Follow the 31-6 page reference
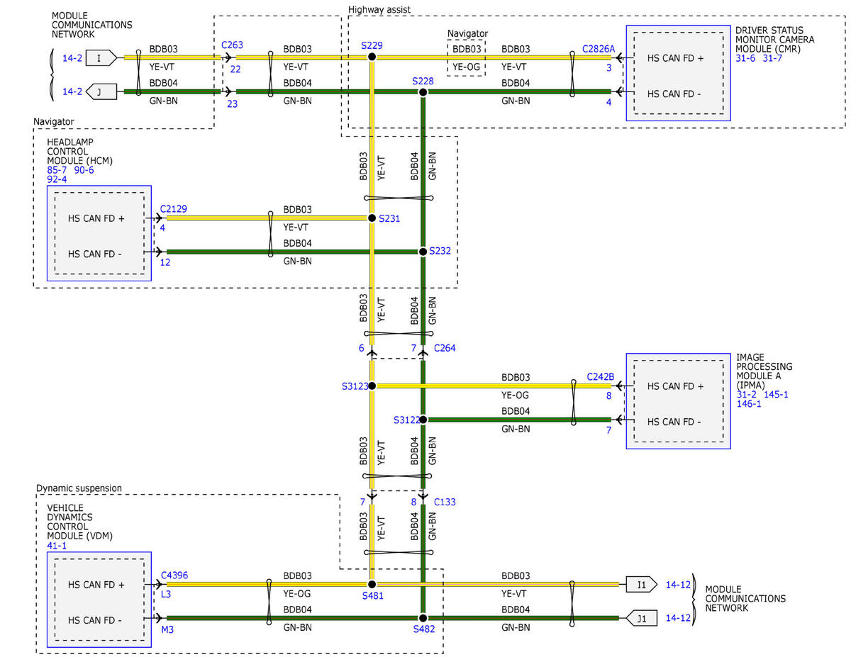 [x=746, y=58]
